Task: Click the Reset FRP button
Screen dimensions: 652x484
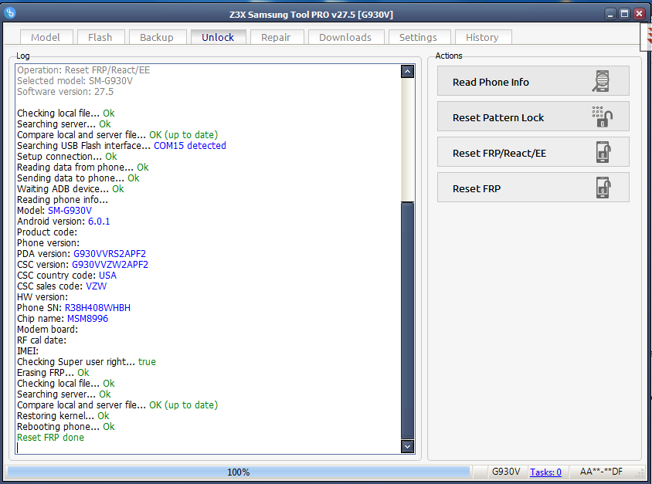Action: [x=533, y=188]
